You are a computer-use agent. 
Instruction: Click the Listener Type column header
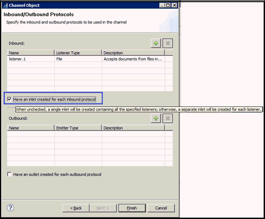[78, 53]
